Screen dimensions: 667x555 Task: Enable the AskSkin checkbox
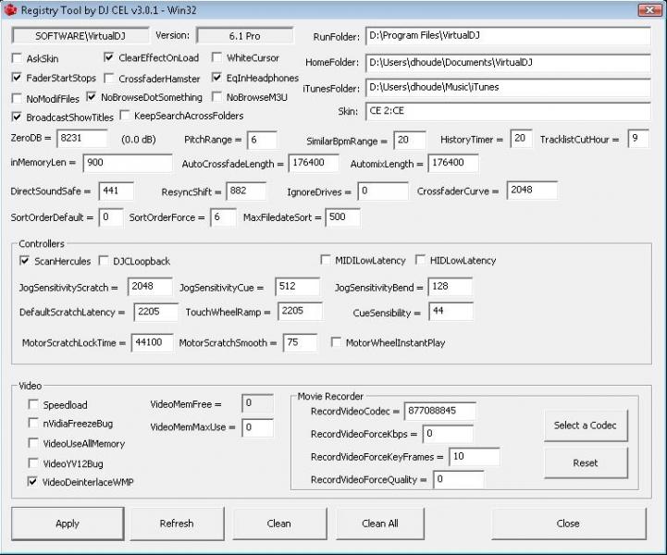[17, 58]
